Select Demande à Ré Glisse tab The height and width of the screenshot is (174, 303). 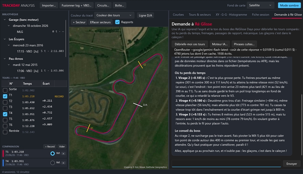[288, 15]
